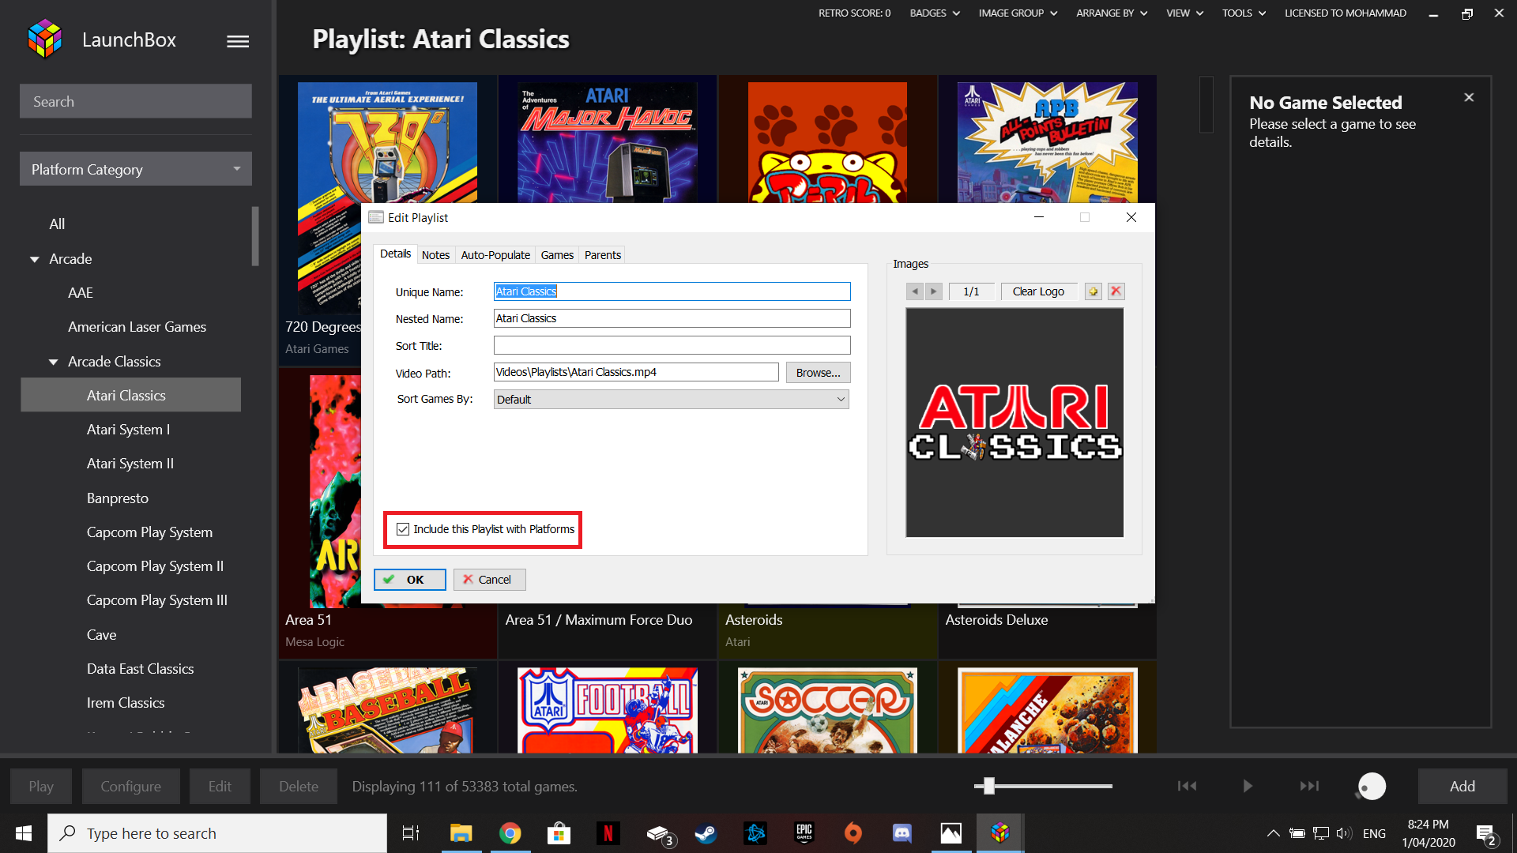Show next image in Edit Playlist
This screenshot has width=1517, height=853.
pyautogui.click(x=933, y=291)
